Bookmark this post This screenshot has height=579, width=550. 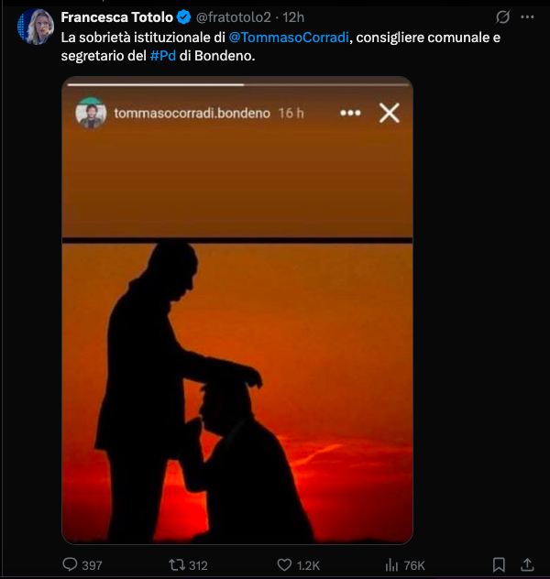[499, 565]
